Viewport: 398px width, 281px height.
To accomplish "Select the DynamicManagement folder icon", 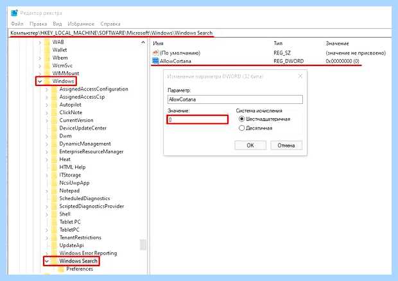I will (x=55, y=144).
